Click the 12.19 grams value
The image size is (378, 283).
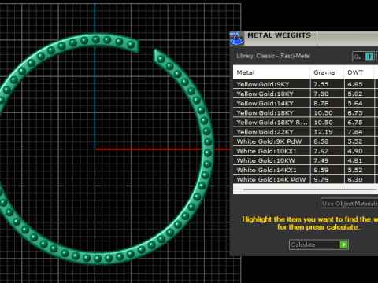[x=323, y=132]
